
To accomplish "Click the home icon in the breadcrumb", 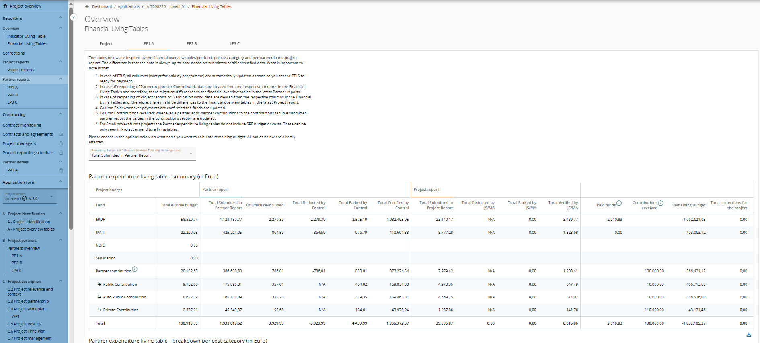I will point(87,7).
